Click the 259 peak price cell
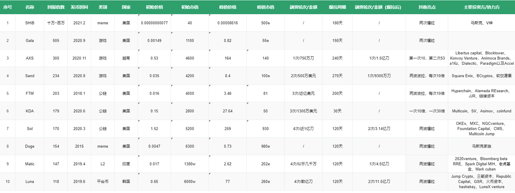The width and height of the screenshot is (515, 193). pyautogui.click(x=227, y=128)
